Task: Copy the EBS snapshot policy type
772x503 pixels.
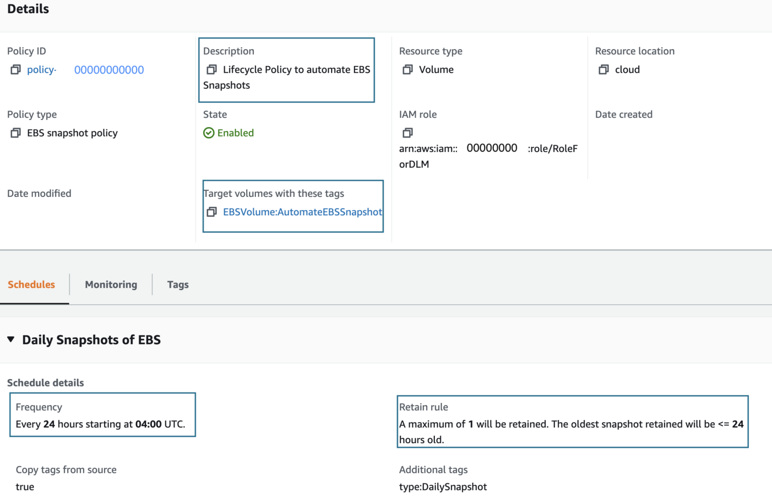Action: pos(15,133)
